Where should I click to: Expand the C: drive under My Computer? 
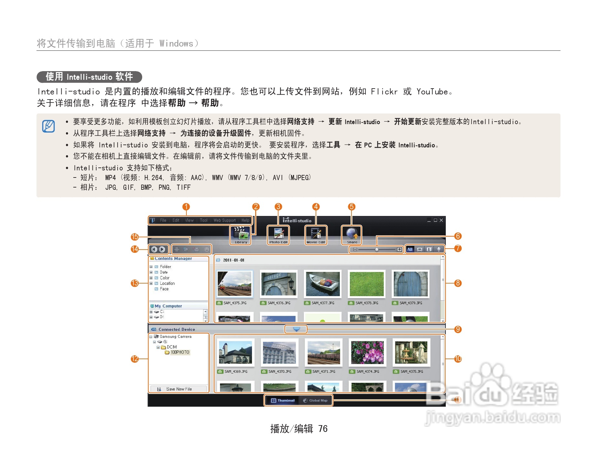151,312
